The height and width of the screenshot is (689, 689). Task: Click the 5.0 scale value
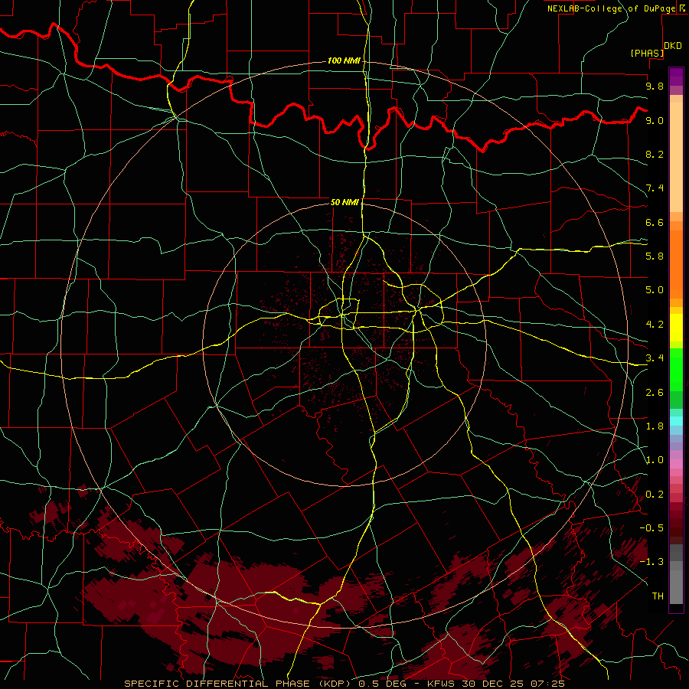coord(655,290)
